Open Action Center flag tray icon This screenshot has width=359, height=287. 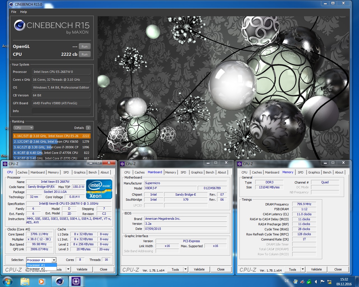[x=322, y=282]
